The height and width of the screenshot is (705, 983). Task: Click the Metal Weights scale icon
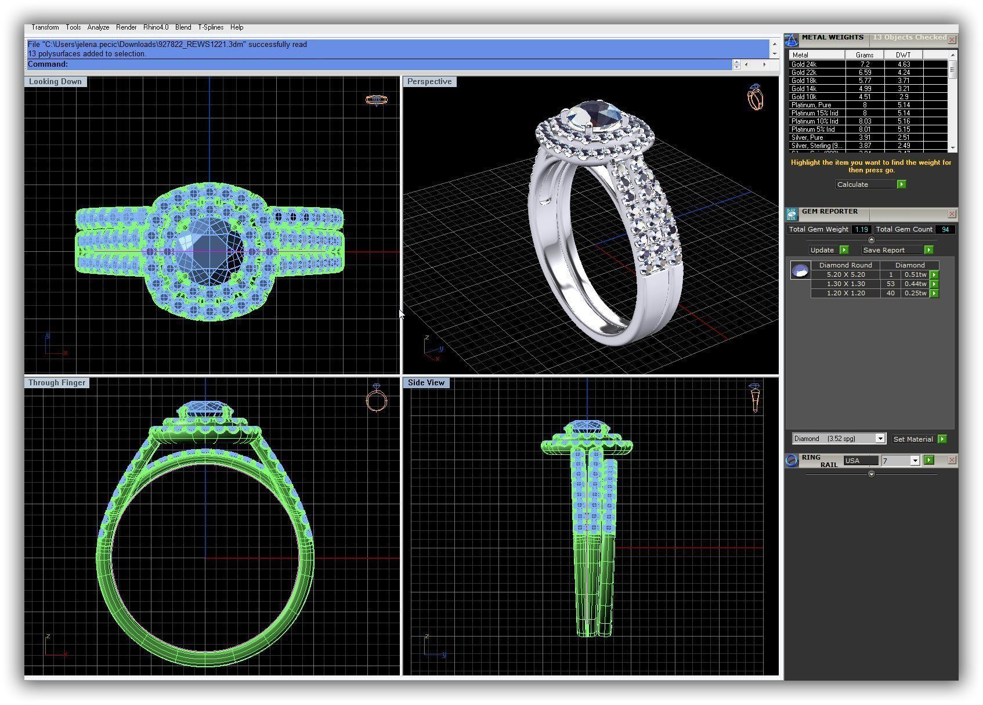(x=792, y=40)
